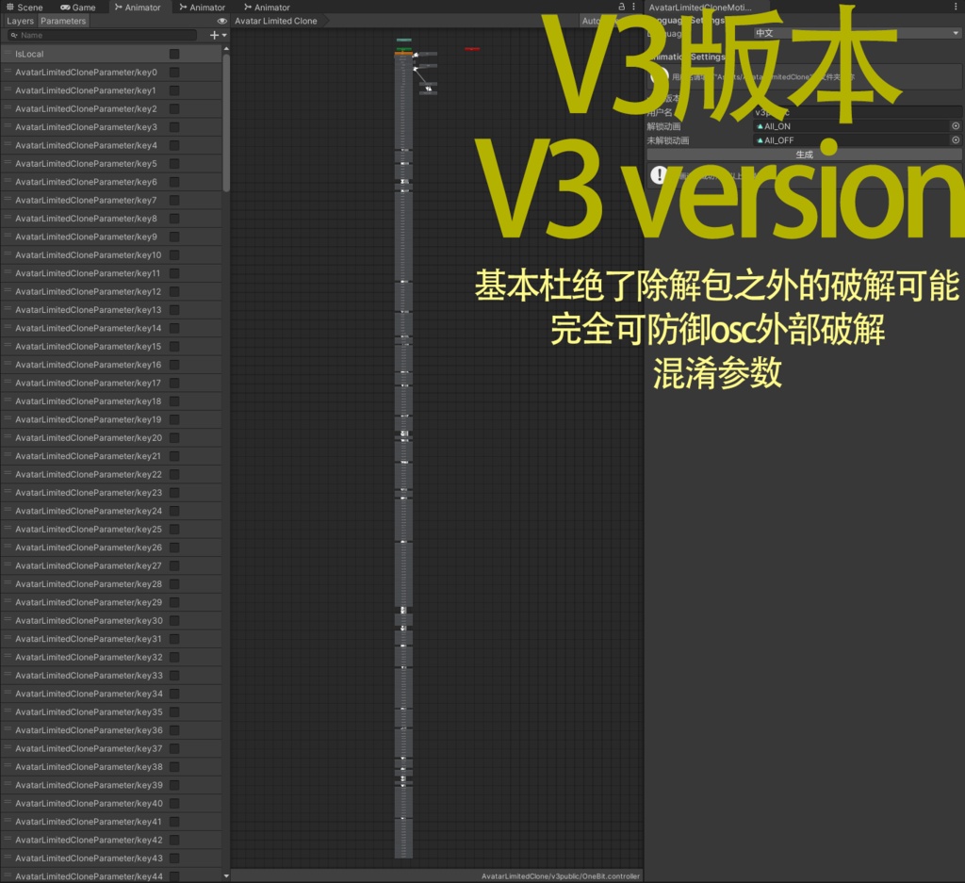Switch to the Game tab
Screen dimensions: 965x883
click(78, 8)
